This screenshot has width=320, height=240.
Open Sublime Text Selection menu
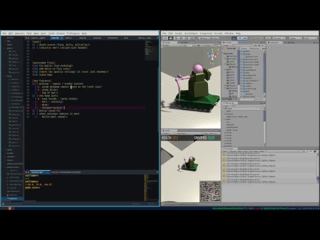(x=19, y=33)
